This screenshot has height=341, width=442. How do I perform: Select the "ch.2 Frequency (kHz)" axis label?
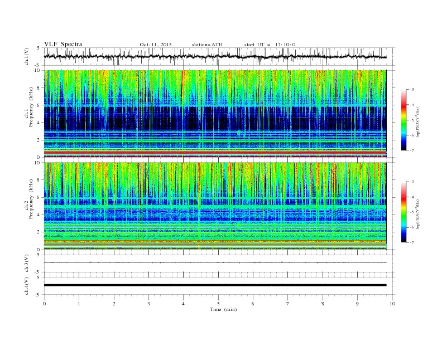pos(29,199)
